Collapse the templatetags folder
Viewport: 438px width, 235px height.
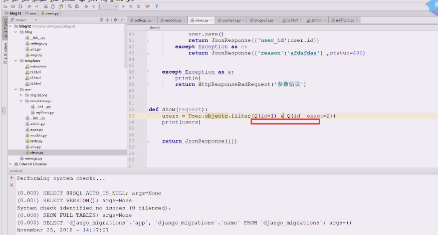click(21, 101)
